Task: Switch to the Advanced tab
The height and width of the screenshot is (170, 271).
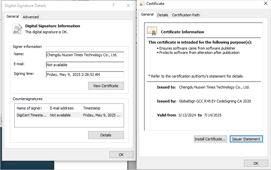Action: pos(31,17)
